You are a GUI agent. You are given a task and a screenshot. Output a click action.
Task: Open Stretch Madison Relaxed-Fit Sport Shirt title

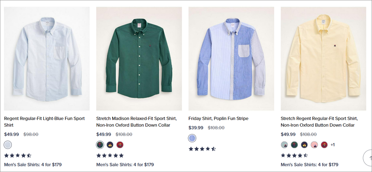137,122
